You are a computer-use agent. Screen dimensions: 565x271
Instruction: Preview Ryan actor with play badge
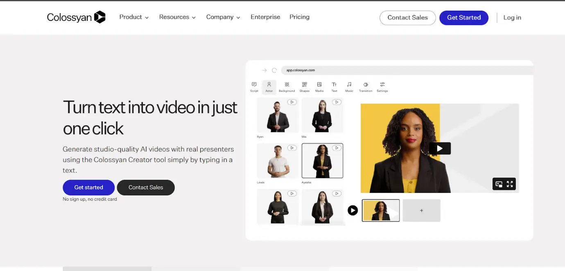292,102
